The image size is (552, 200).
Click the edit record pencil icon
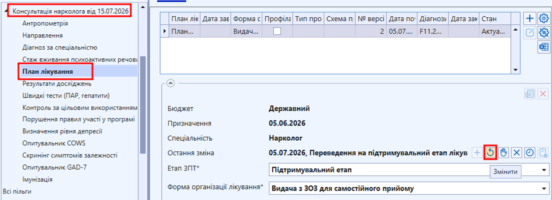[x=530, y=33]
